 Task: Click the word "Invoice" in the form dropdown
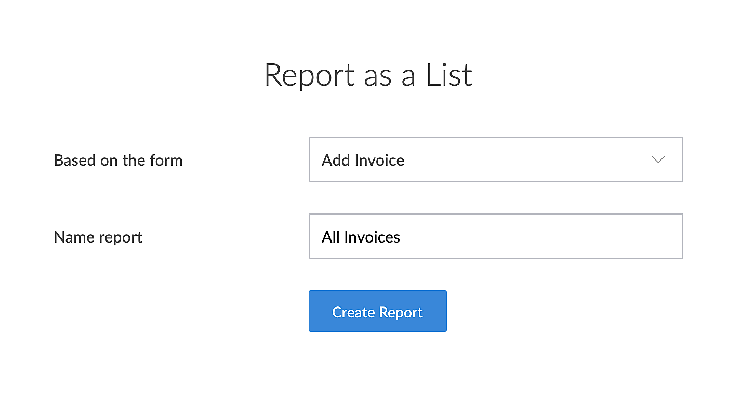(379, 160)
